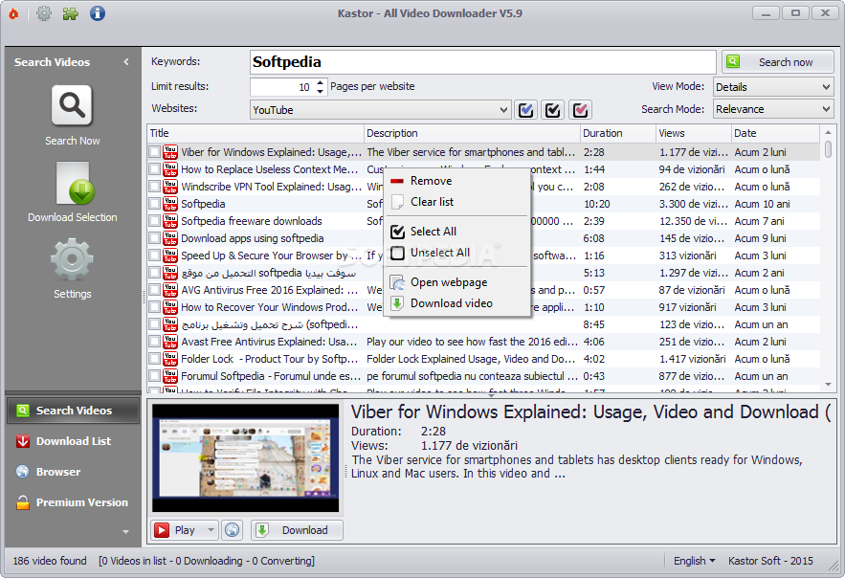Choose Select All from context menu
This screenshot has height=578, width=845.
point(457,232)
